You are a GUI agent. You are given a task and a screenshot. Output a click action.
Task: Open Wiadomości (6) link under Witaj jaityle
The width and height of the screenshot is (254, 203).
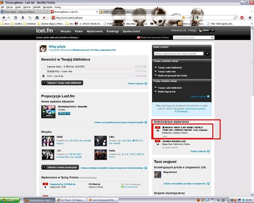(81, 50)
